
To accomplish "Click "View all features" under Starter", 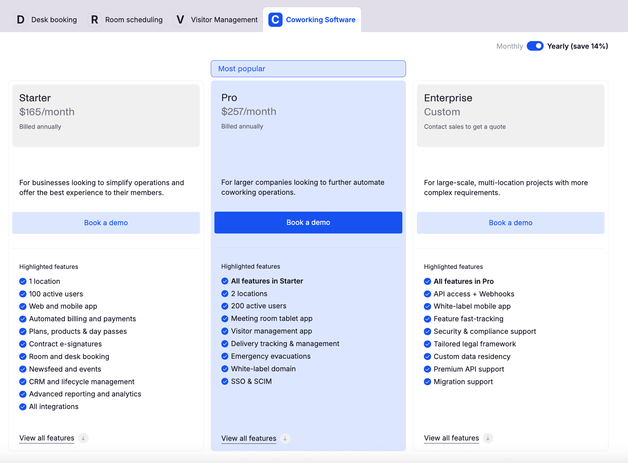I will click(x=46, y=438).
